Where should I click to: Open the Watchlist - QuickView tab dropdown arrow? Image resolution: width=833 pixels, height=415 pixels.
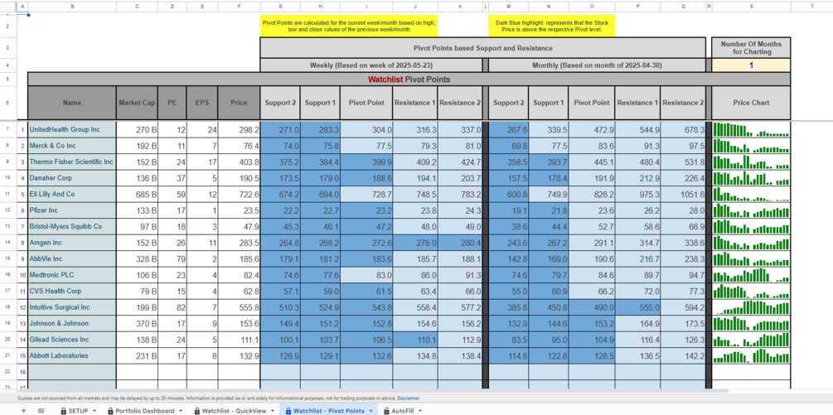[273, 411]
